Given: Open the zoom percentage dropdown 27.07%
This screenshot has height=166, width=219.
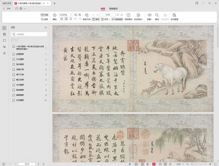Looking at the screenshot, I should pyautogui.click(x=66, y=15).
